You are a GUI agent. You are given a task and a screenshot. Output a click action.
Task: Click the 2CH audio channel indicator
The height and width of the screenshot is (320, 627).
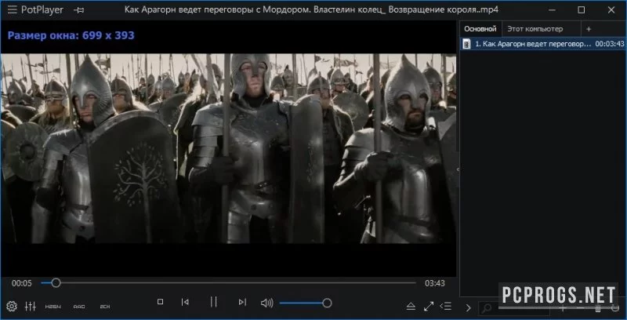[x=105, y=307]
